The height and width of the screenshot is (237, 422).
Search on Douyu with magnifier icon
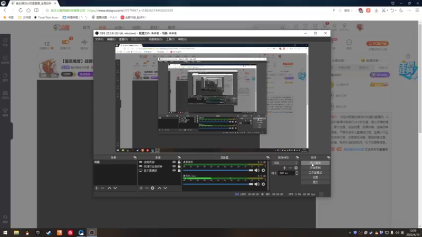[282, 27]
